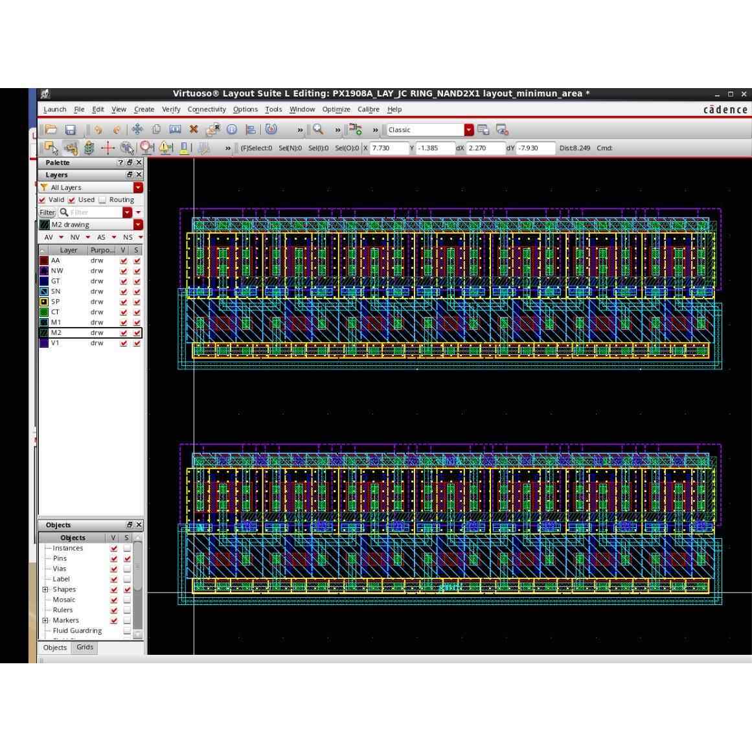The width and height of the screenshot is (752, 752).
Task: Open the Launch menu
Action: click(54, 109)
